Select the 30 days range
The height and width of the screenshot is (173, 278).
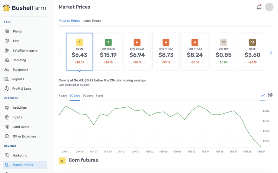75,96
